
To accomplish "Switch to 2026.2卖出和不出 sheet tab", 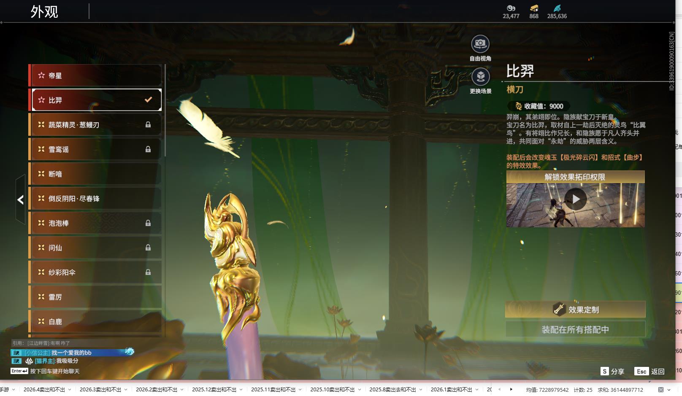I will [x=156, y=390].
